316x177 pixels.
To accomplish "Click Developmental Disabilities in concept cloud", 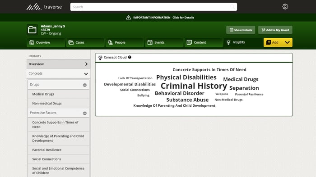I will click(x=130, y=84).
